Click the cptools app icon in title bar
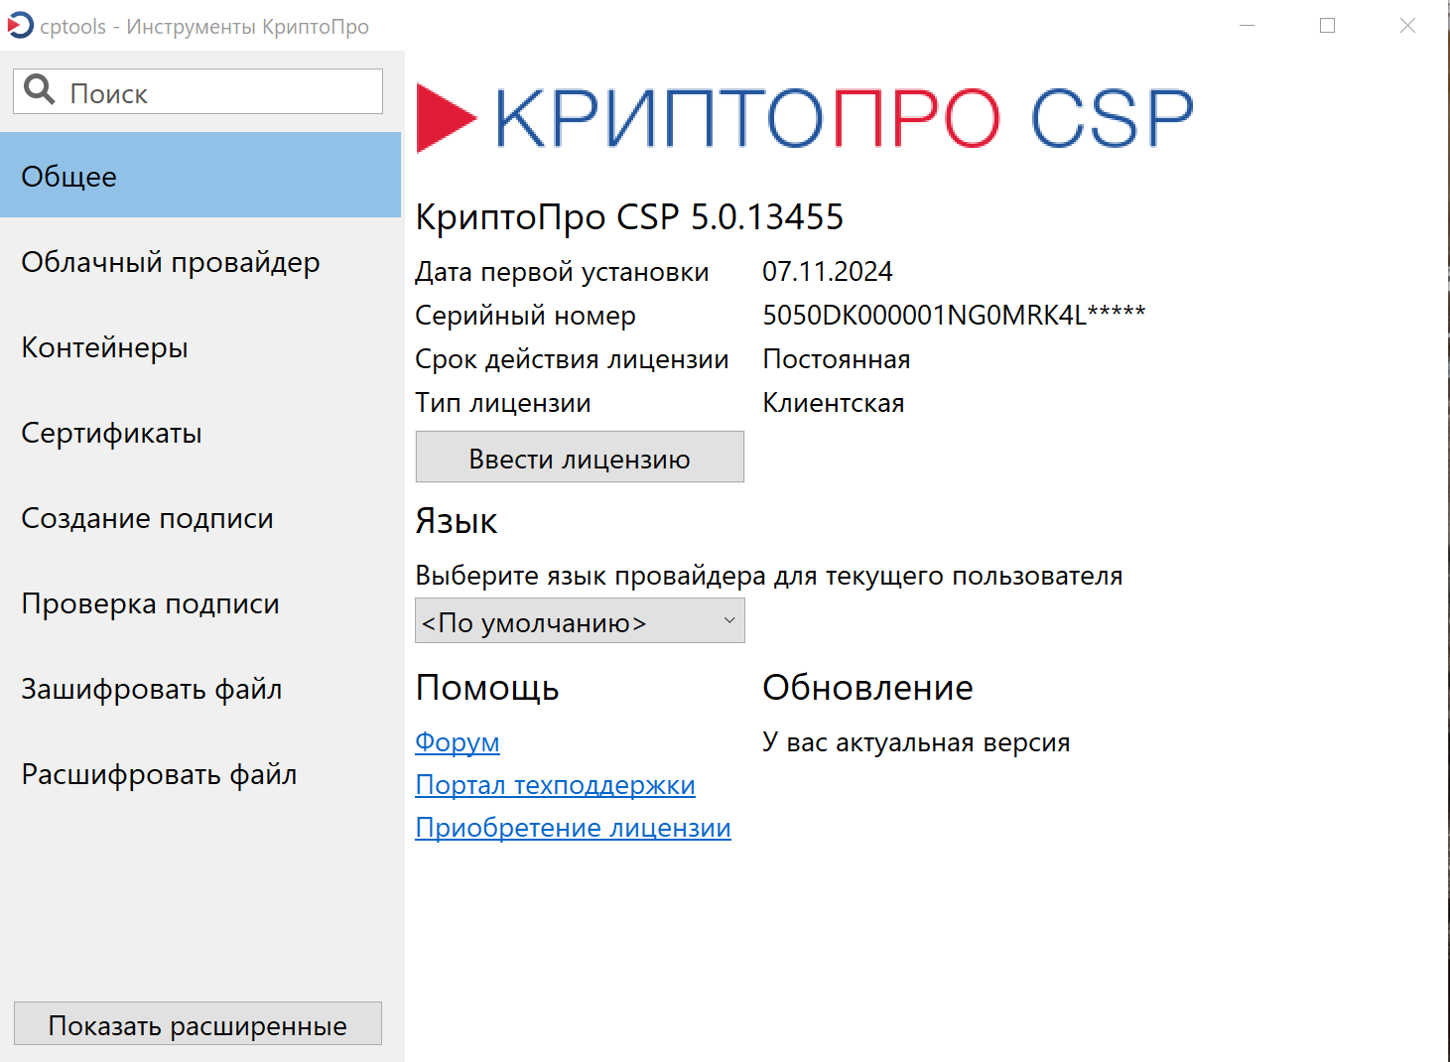This screenshot has width=1450, height=1062. (x=20, y=26)
